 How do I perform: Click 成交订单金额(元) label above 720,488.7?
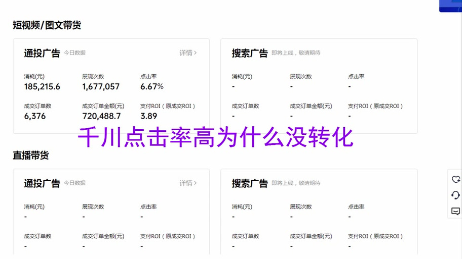[103, 106]
